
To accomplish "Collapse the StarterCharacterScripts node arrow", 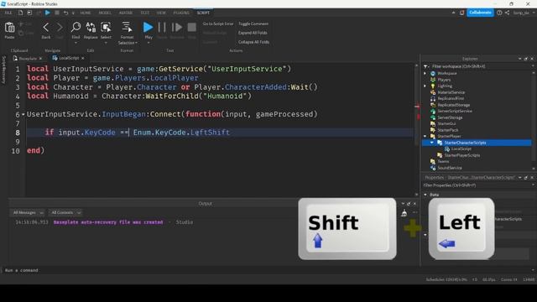I will click(432, 143).
